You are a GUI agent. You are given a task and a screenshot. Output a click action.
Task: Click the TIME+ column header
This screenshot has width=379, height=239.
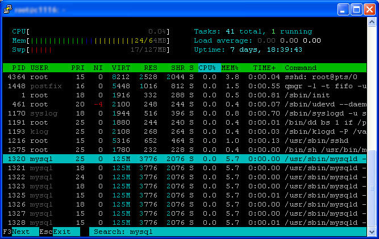264,68
